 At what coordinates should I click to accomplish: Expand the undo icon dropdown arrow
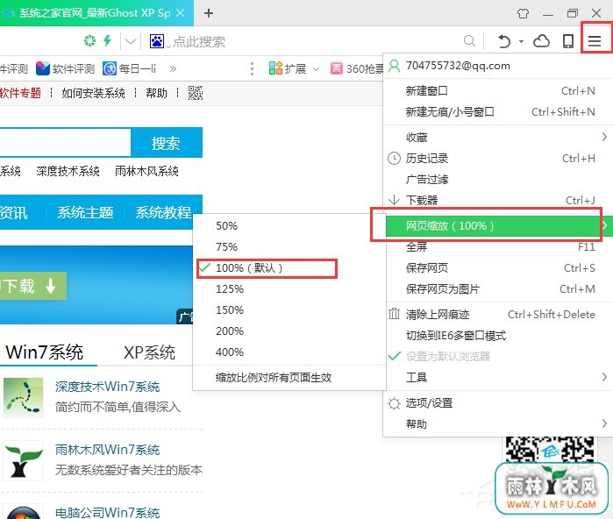point(521,41)
